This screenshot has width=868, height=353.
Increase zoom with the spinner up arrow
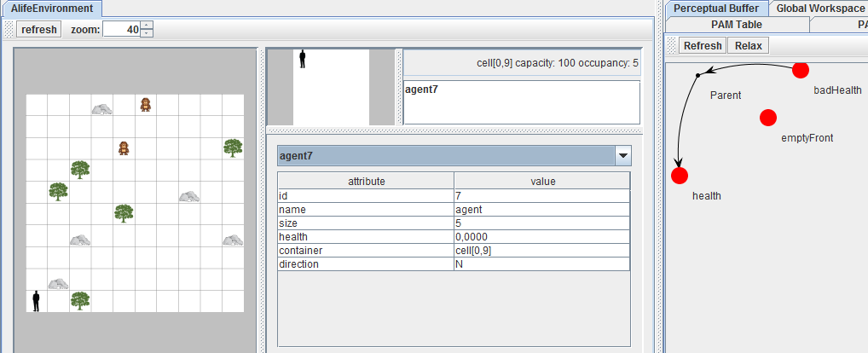(147, 25)
